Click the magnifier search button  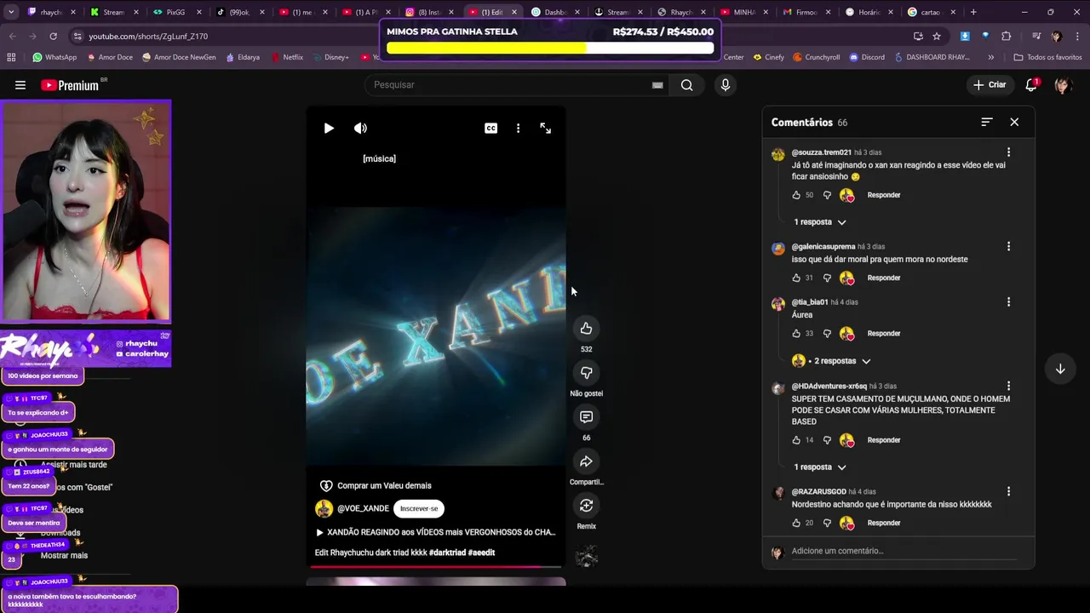coord(686,85)
